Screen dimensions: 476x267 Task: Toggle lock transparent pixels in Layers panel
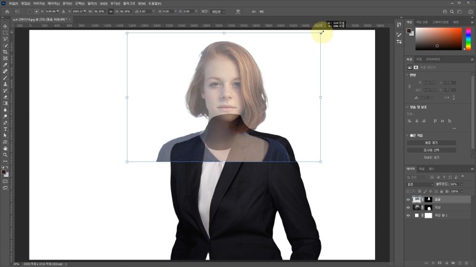(x=419, y=192)
